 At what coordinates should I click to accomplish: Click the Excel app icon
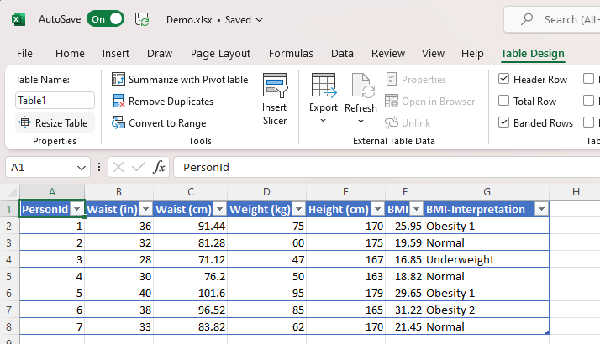18,19
